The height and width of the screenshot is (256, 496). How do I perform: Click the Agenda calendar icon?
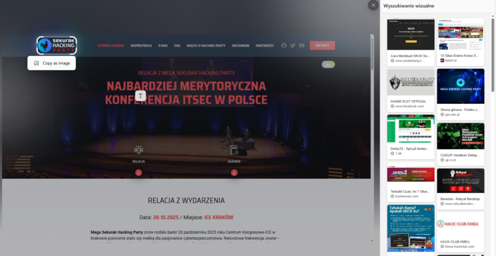pyautogui.click(x=234, y=150)
